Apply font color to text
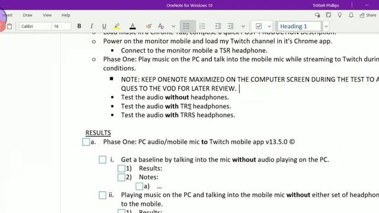 (133, 26)
